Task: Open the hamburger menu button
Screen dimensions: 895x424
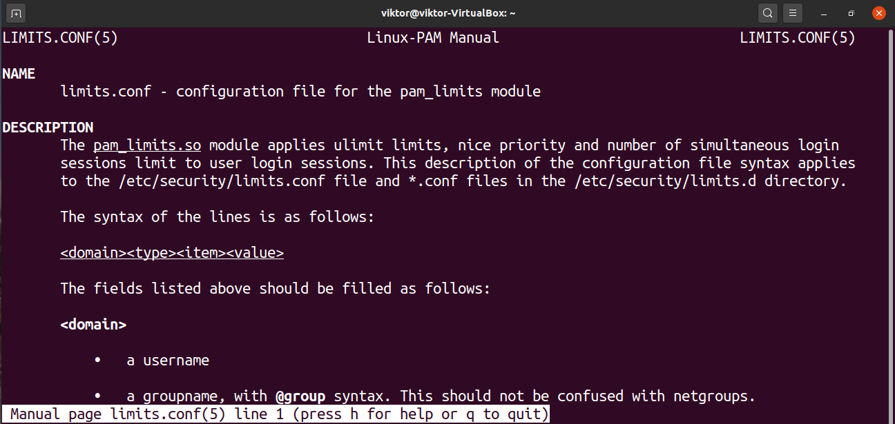Action: pos(792,13)
